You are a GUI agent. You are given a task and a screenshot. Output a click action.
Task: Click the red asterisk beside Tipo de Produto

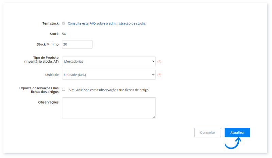tap(159, 62)
